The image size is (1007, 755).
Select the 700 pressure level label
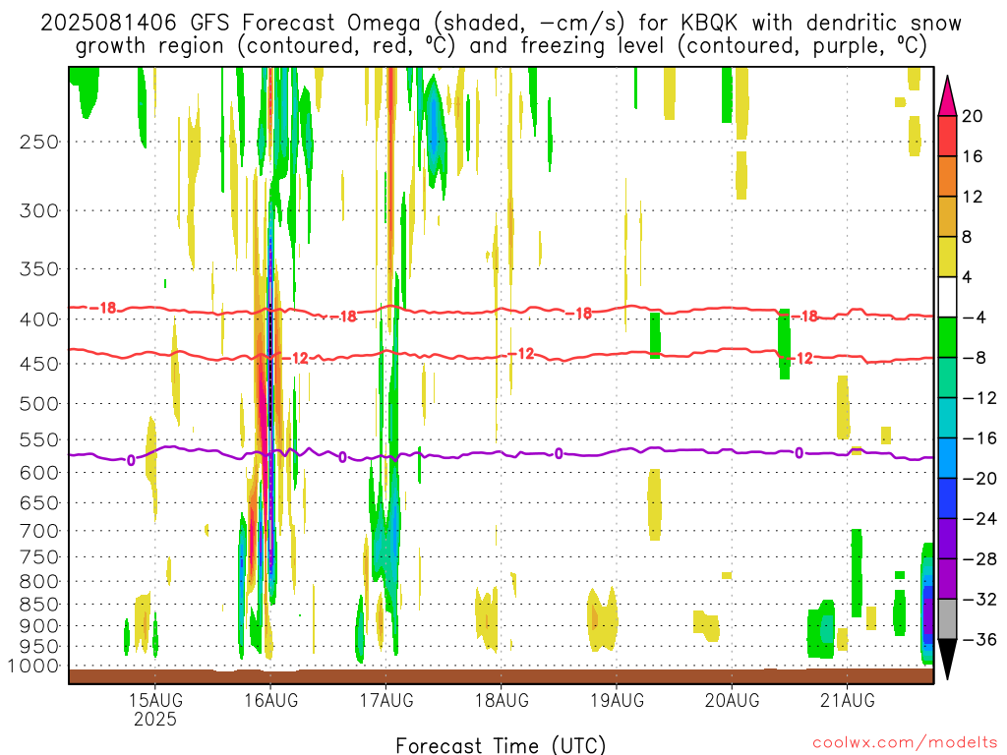point(39,531)
